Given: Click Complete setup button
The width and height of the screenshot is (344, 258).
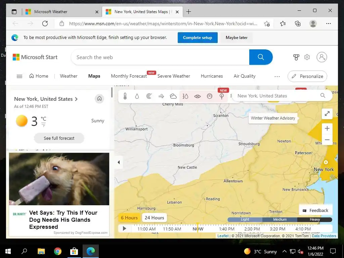Looking at the screenshot, I should point(198,38).
